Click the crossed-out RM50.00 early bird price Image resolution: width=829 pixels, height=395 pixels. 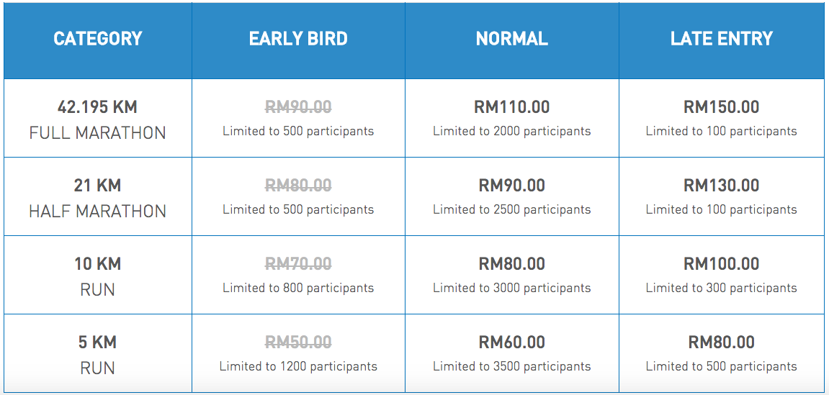pos(298,342)
